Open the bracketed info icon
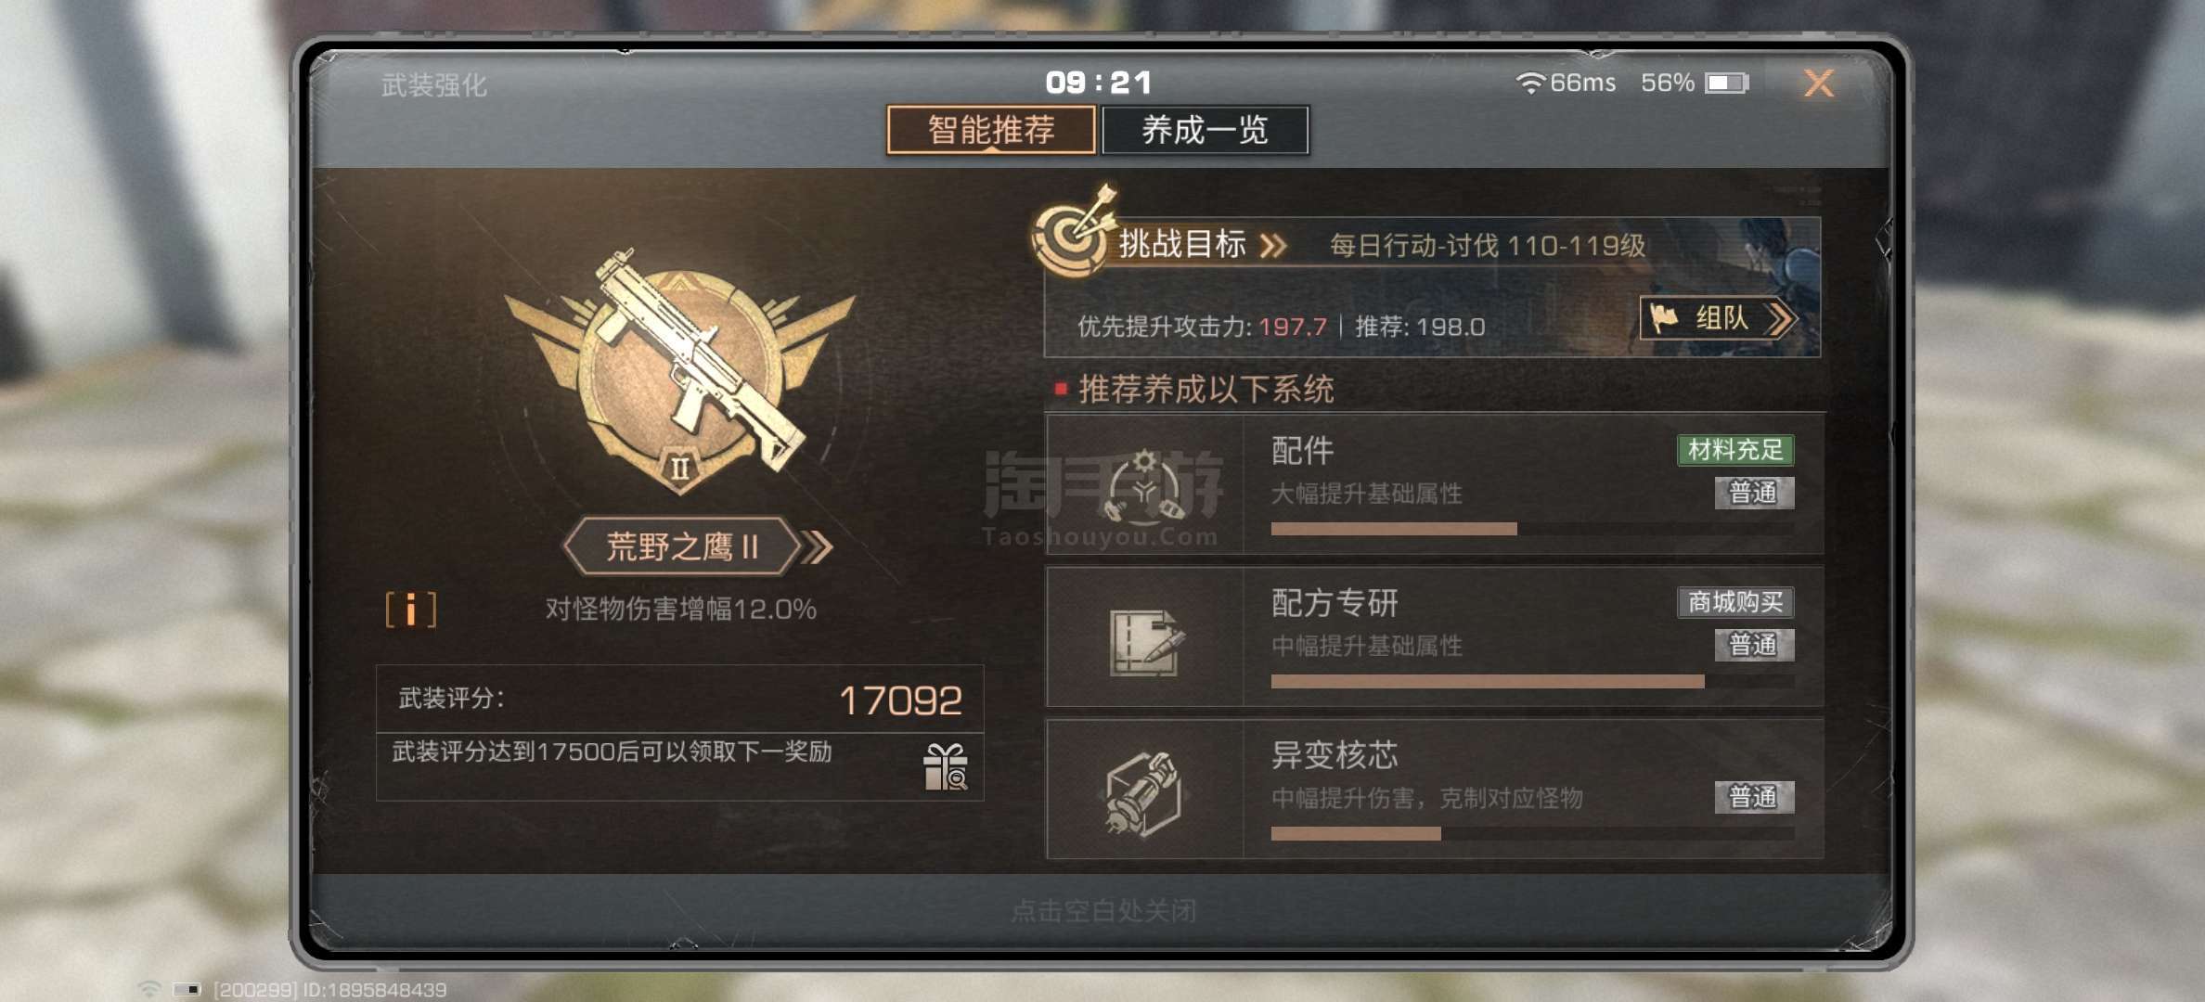 [410, 610]
